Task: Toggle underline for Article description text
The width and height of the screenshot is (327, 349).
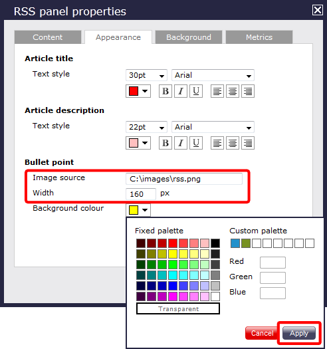Action: coord(196,143)
